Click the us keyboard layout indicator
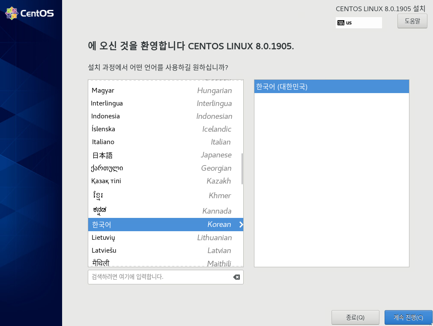This screenshot has height=326, width=433. pyautogui.click(x=359, y=23)
